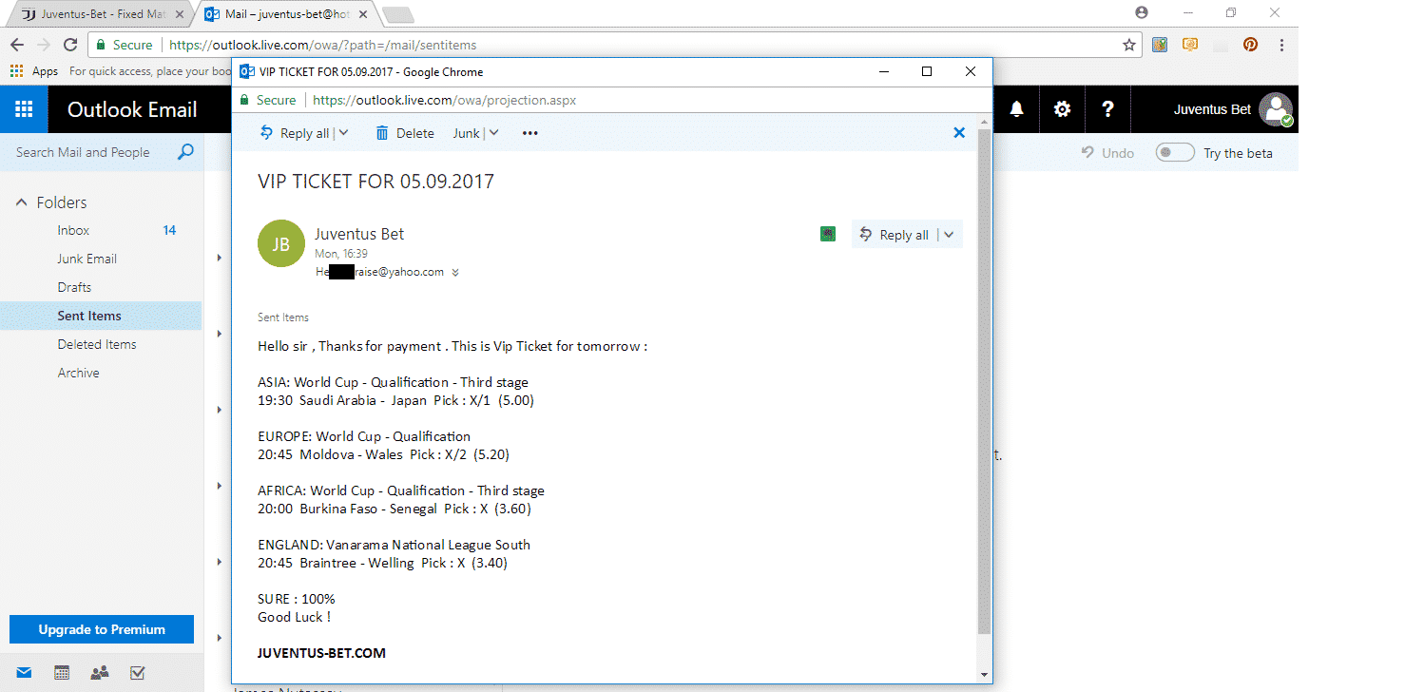
Task: Open the Office app launcher grid
Action: [x=24, y=109]
